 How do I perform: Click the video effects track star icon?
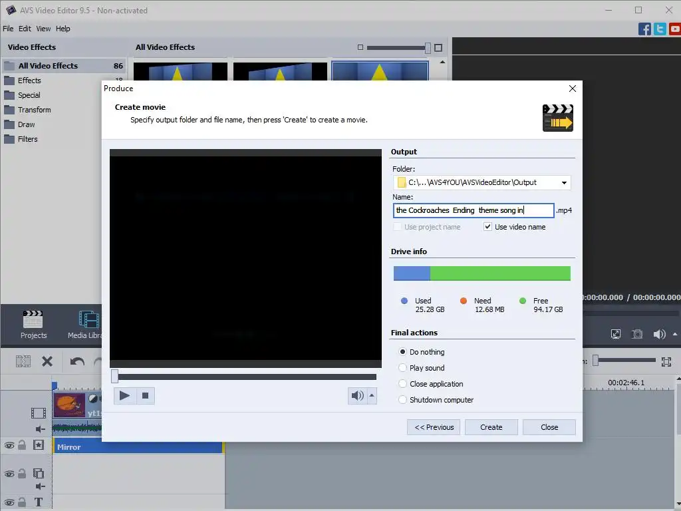(39, 445)
